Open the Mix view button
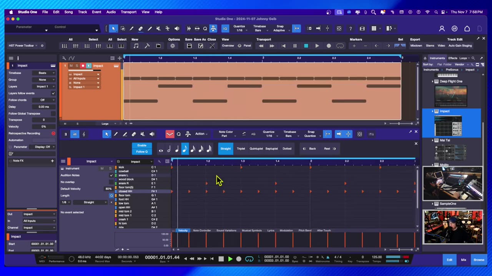This screenshot has height=276, width=492. click(x=464, y=260)
